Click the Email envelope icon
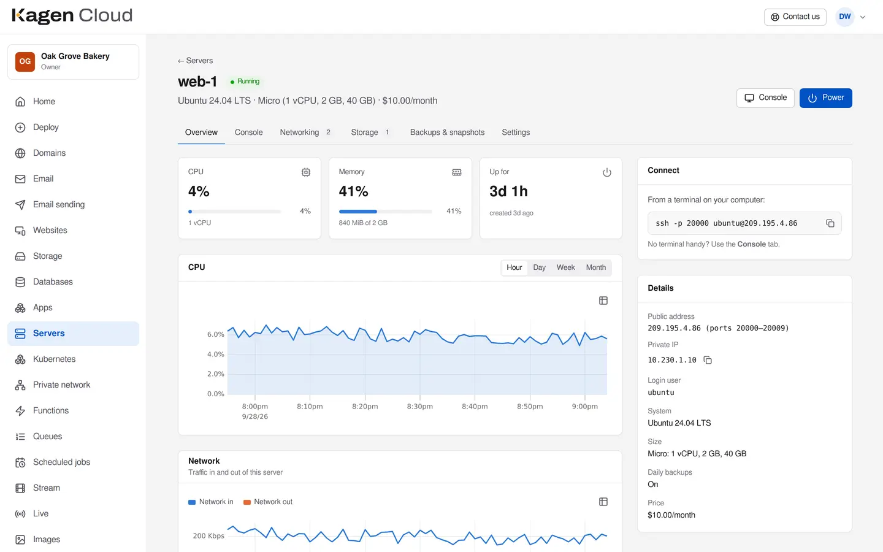The width and height of the screenshot is (883, 552). point(20,179)
